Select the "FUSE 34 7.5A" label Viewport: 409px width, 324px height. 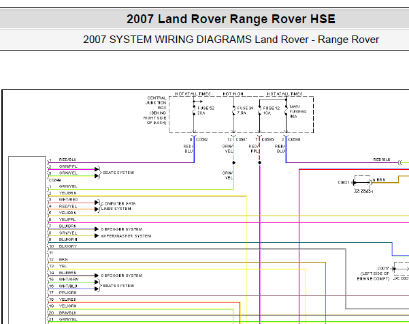pyautogui.click(x=245, y=111)
